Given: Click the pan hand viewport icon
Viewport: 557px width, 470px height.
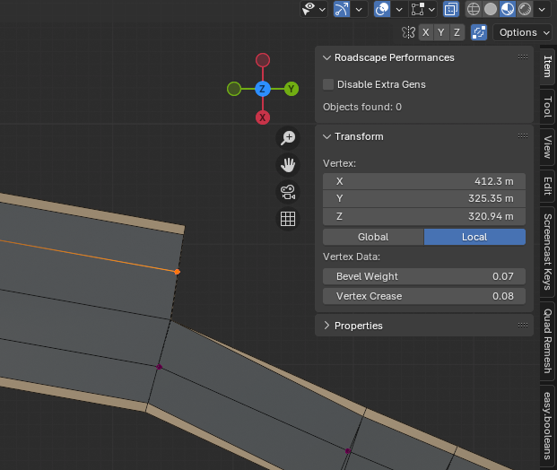Looking at the screenshot, I should [x=288, y=165].
